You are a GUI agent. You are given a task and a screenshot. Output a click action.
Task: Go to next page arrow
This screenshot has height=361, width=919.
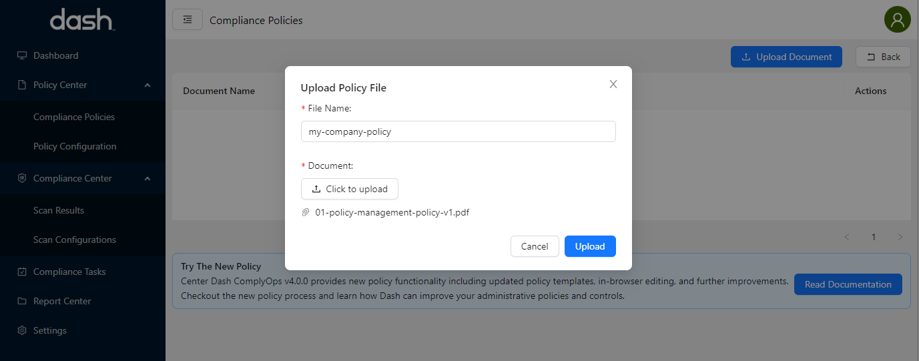900,237
